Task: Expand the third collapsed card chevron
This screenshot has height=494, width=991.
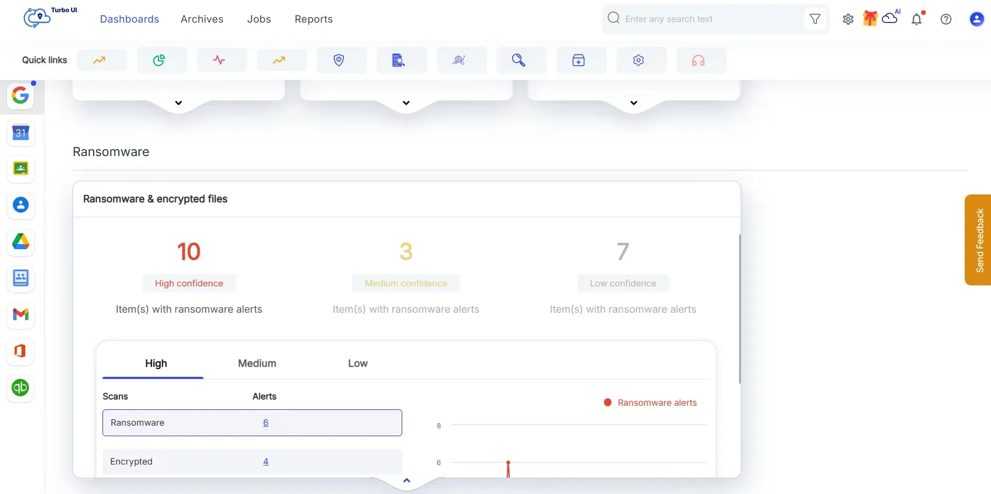Action: 634,103
